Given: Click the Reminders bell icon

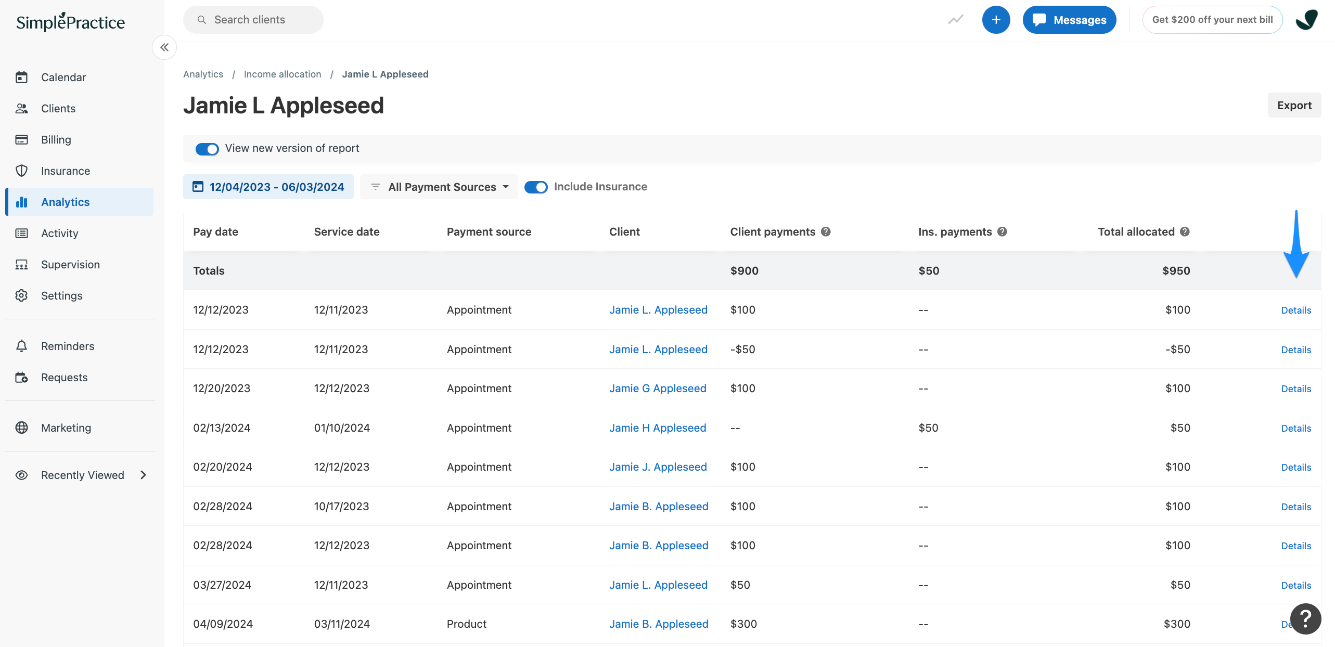Looking at the screenshot, I should point(21,346).
